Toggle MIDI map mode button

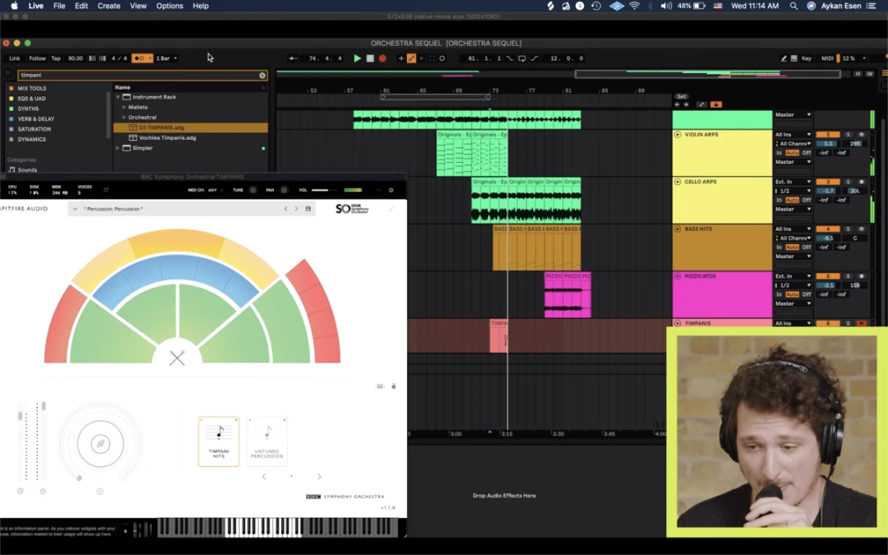coord(827,58)
